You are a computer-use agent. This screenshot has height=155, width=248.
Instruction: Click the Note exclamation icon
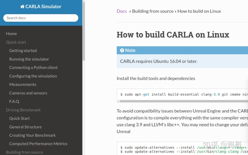click(x=122, y=51)
